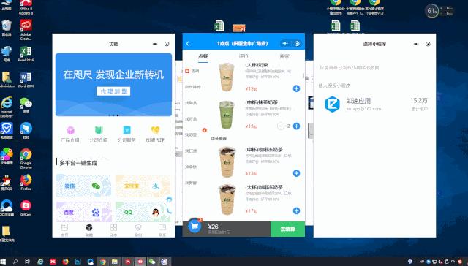This screenshot has width=468, height=266.
Task: Open three-dot menu in ordering window header
Action: (x=285, y=44)
